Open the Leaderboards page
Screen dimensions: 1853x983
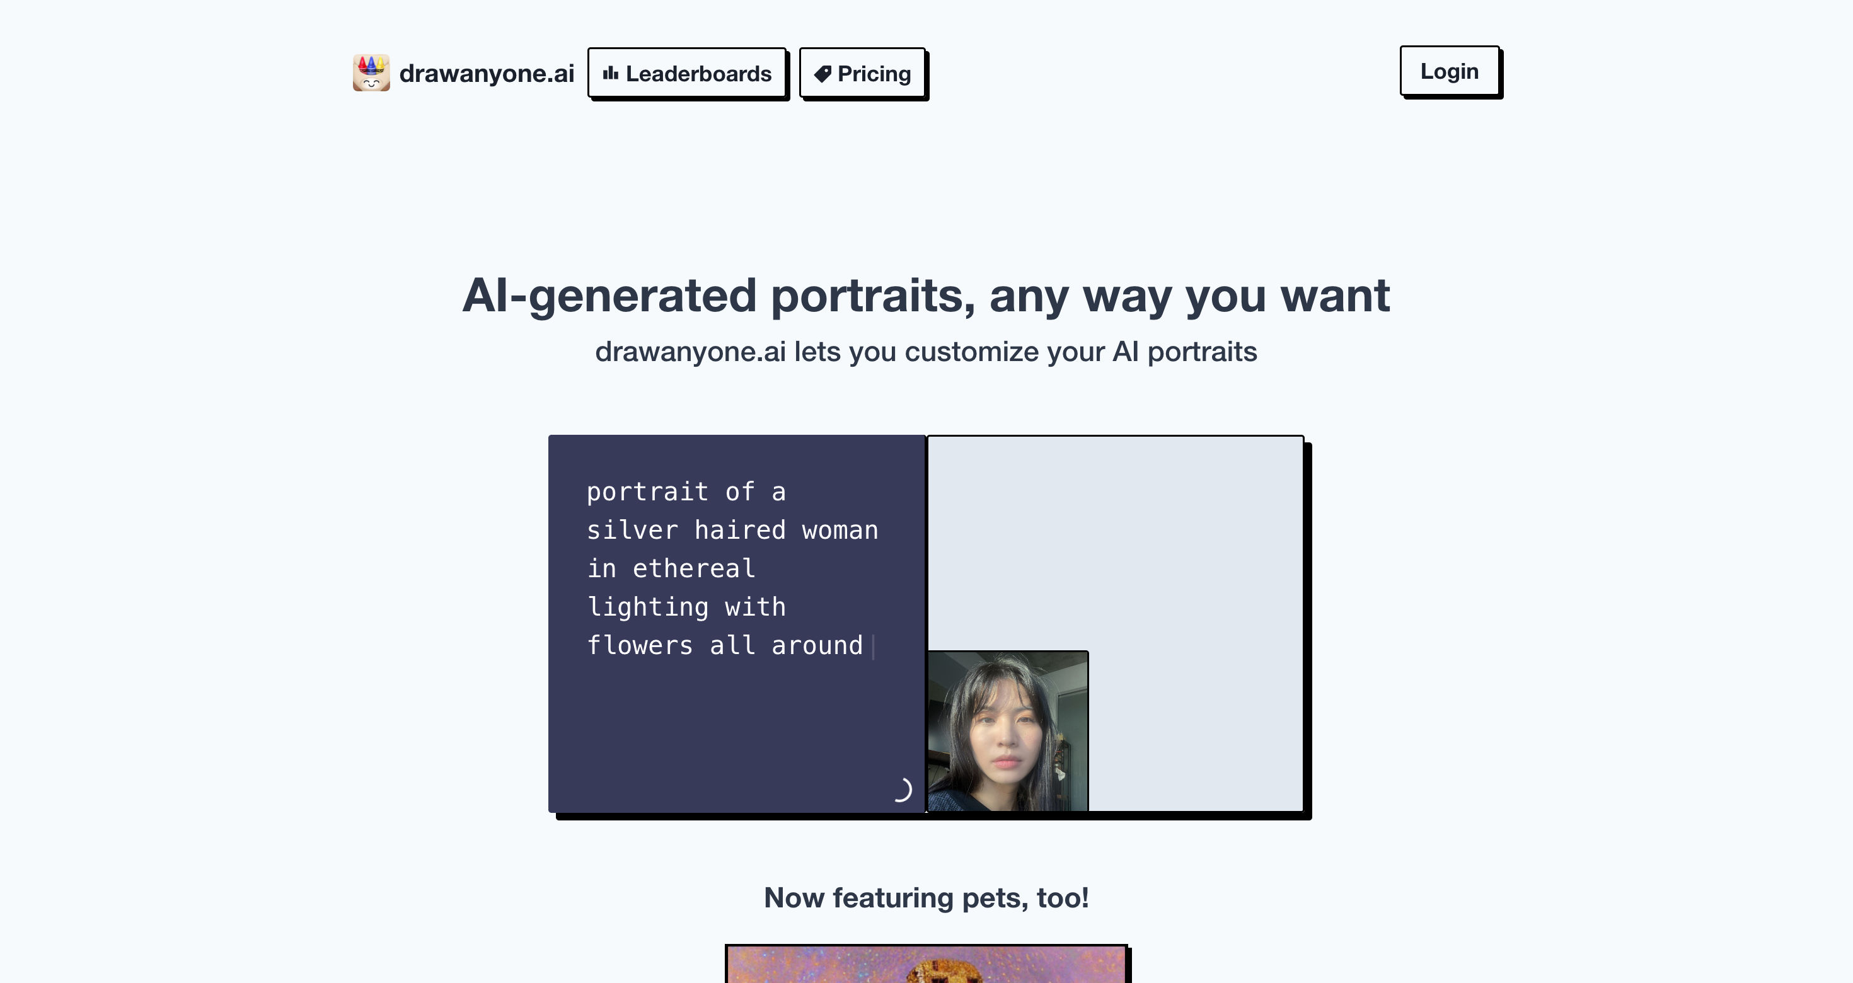click(688, 72)
